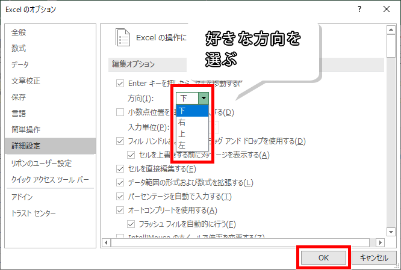Switch to the 文章校正 category
The image size is (401, 270).
tap(50, 81)
